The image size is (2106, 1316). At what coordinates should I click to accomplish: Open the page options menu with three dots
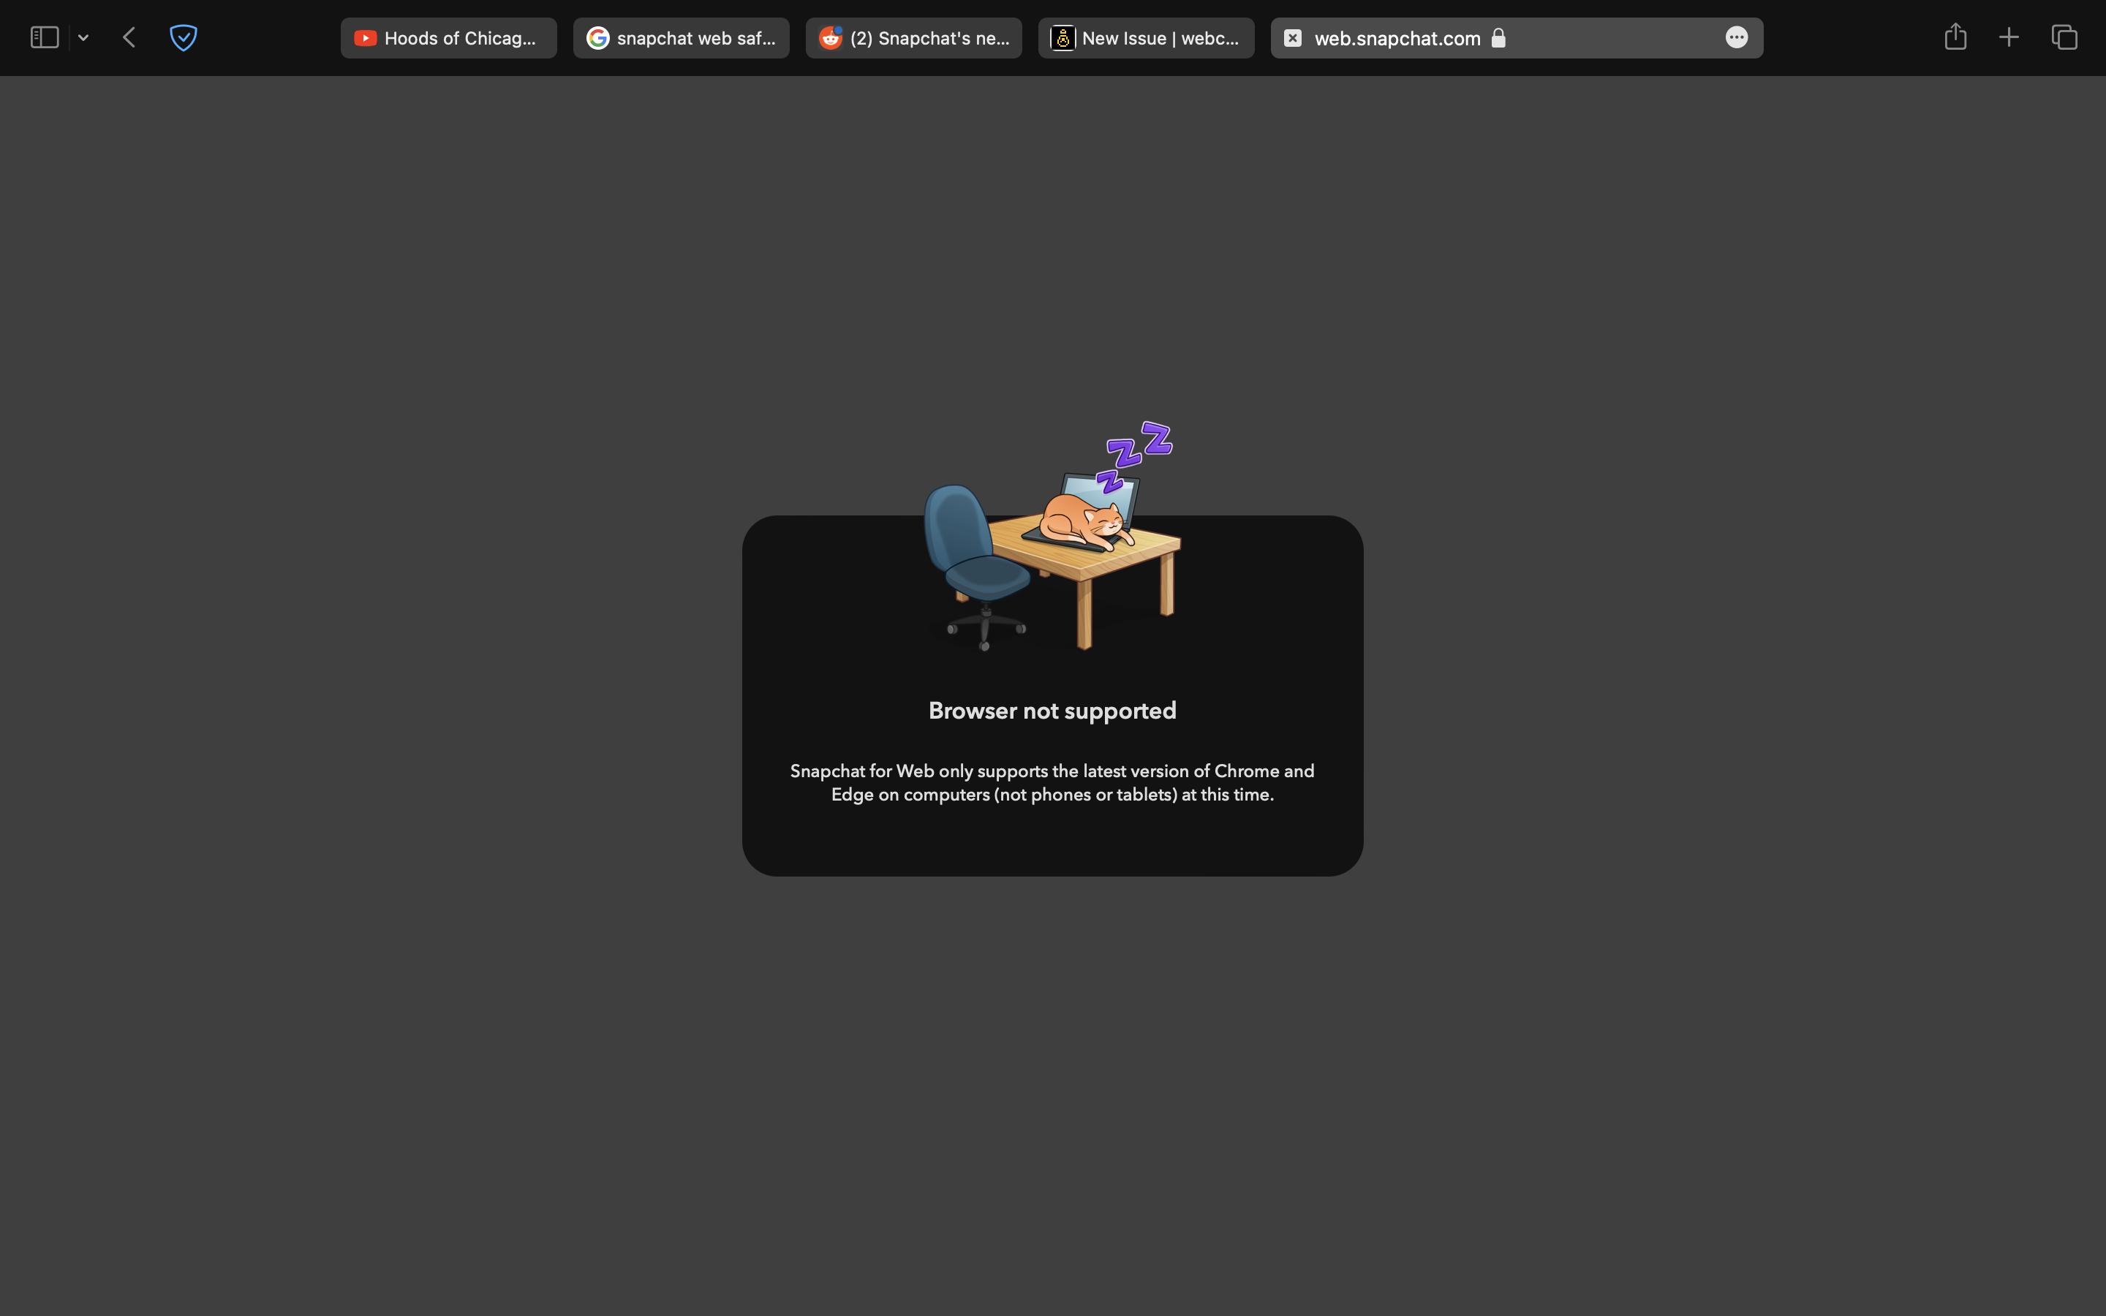click(1737, 37)
